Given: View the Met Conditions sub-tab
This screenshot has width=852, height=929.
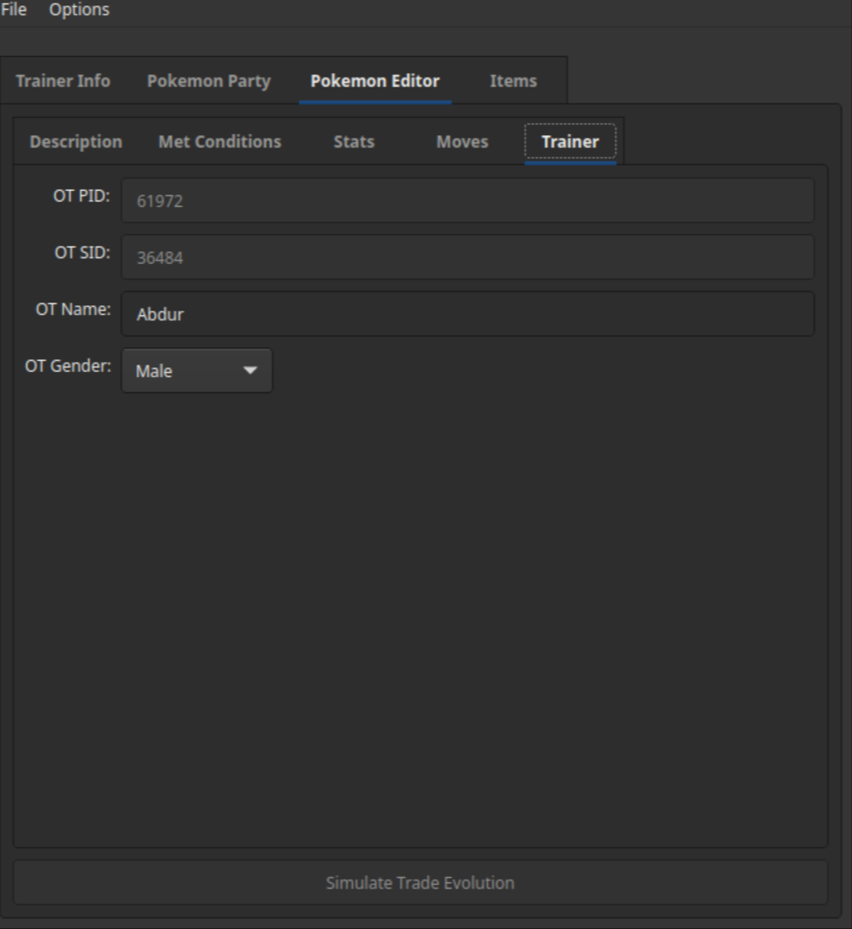Looking at the screenshot, I should pos(220,142).
